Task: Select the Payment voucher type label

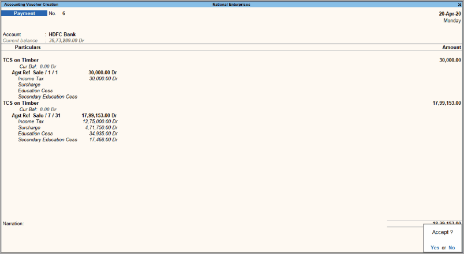Action: 24,13
